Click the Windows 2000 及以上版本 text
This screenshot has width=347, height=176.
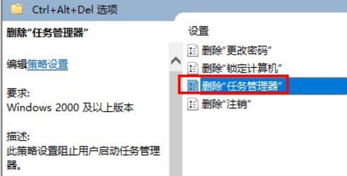pos(70,108)
